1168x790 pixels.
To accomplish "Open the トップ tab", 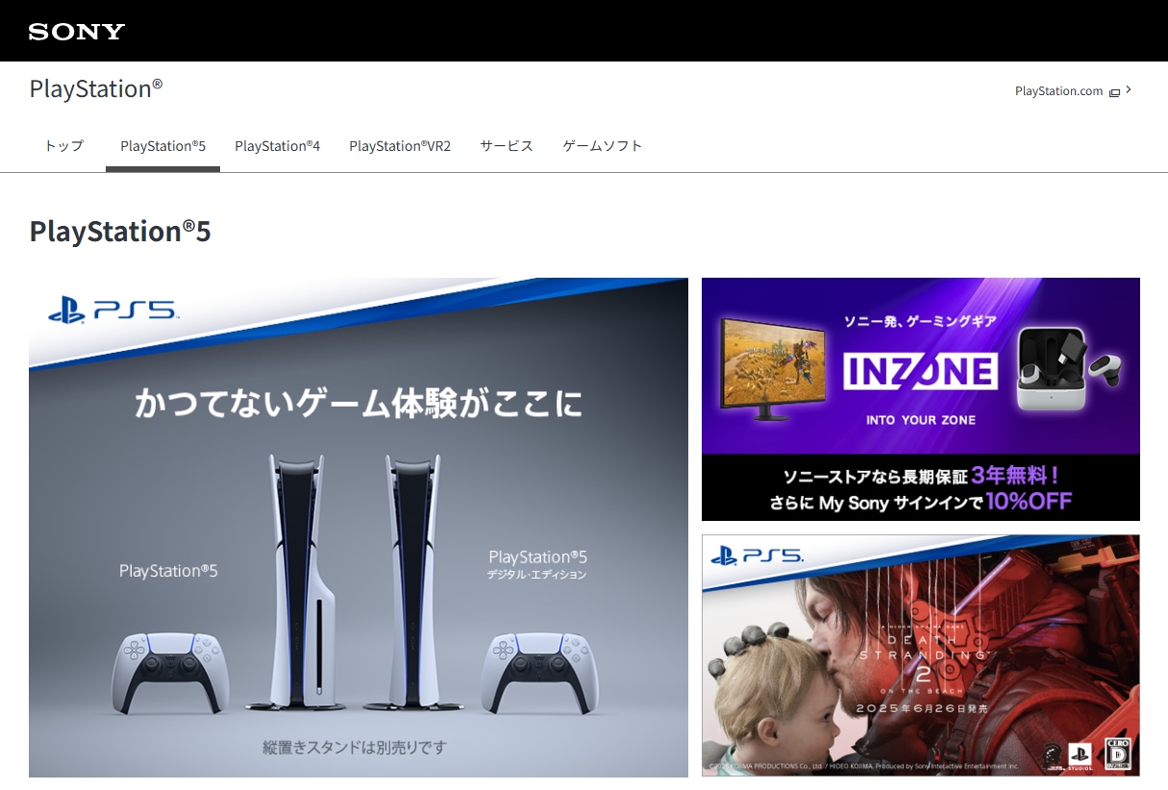I will 64,146.
